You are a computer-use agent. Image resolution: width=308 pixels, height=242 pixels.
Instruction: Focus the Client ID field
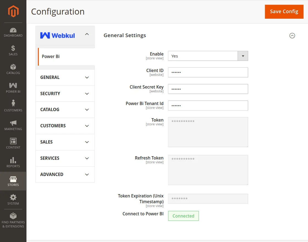208,73
